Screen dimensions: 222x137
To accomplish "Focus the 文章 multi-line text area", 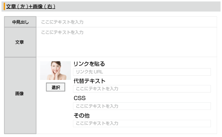I will tap(127, 42).
